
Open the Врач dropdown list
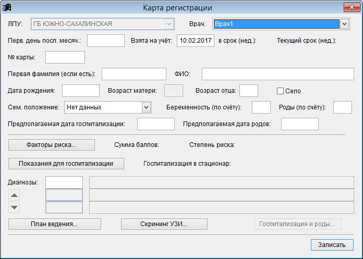[344, 24]
